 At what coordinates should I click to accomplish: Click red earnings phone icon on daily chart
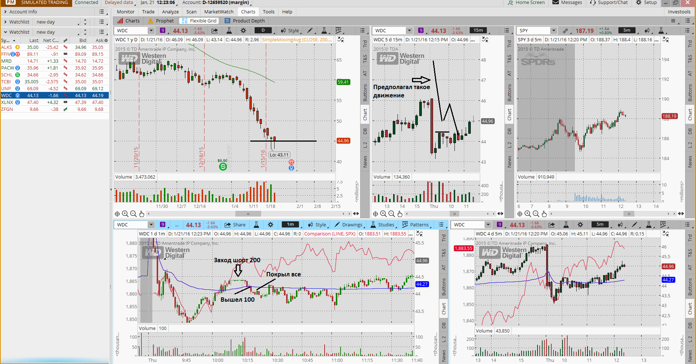tap(291, 162)
